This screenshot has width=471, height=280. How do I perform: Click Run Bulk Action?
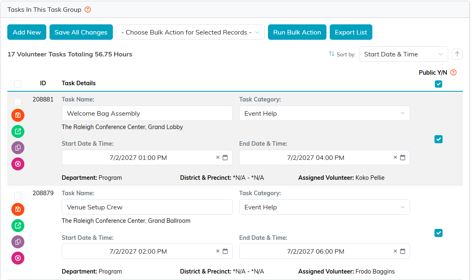(297, 32)
